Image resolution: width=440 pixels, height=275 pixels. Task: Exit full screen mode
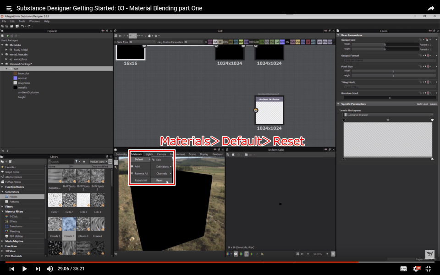(x=428, y=269)
